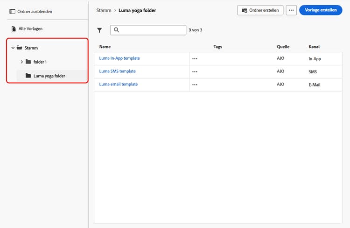Click the hide-folders panel icon
This screenshot has height=228, width=350.
point(13,11)
